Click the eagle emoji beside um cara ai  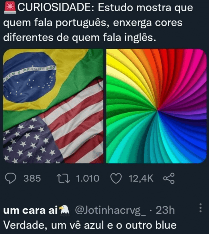point(64,210)
